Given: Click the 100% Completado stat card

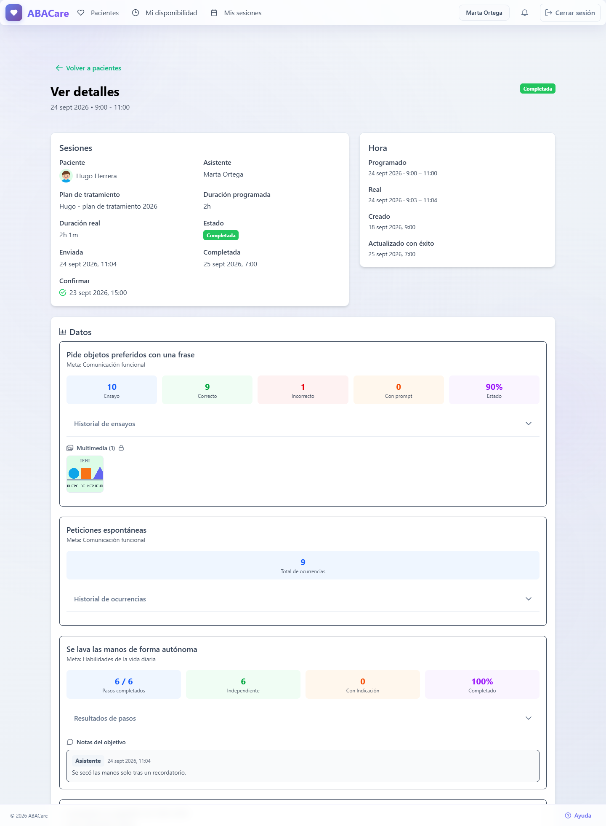Looking at the screenshot, I should pos(482,684).
